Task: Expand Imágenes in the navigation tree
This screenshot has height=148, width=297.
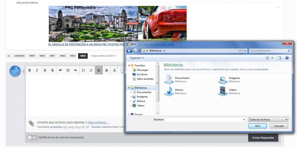Action: point(131,97)
